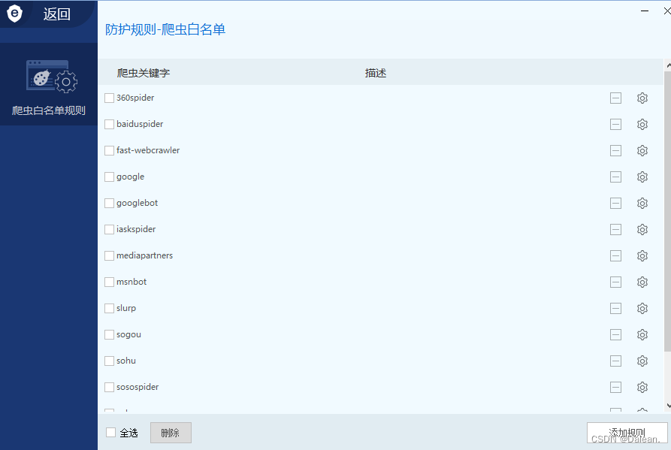This screenshot has width=671, height=450.
Task: Open settings gear for slurp
Action: pos(642,309)
